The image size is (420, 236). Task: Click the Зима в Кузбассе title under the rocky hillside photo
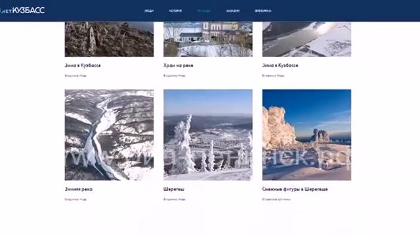click(x=83, y=66)
